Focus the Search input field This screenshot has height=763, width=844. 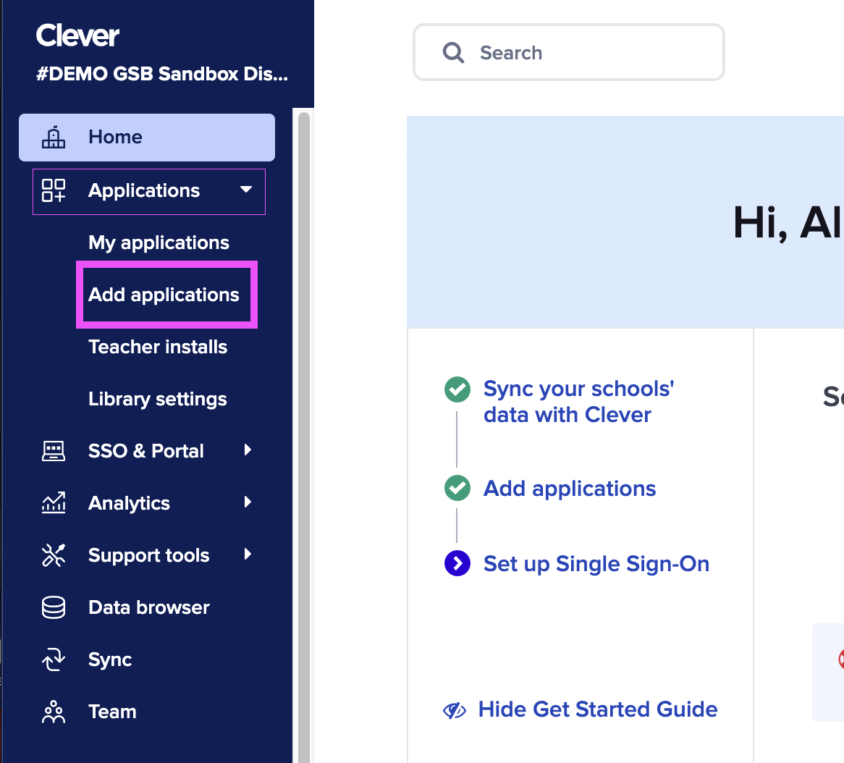pyautogui.click(x=569, y=52)
